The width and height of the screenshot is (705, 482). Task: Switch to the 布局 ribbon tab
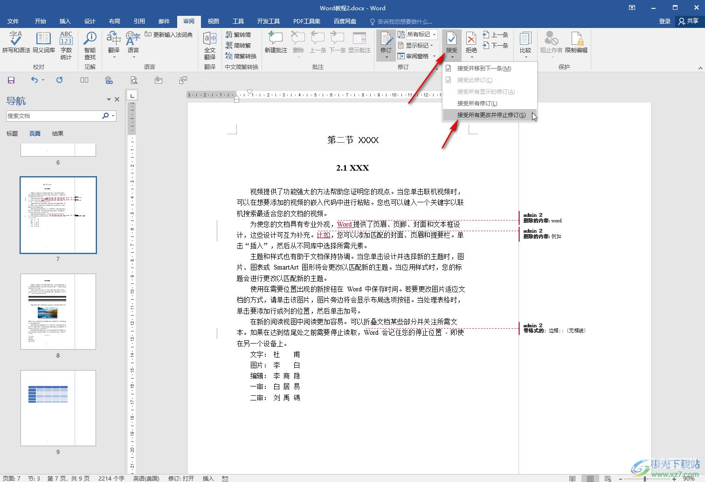coord(115,21)
